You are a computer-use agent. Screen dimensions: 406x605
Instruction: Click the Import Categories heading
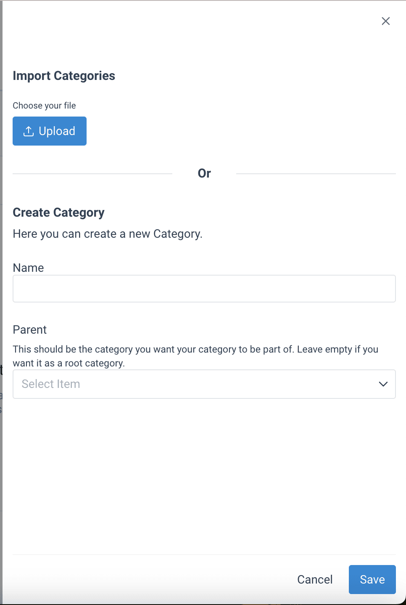(64, 76)
